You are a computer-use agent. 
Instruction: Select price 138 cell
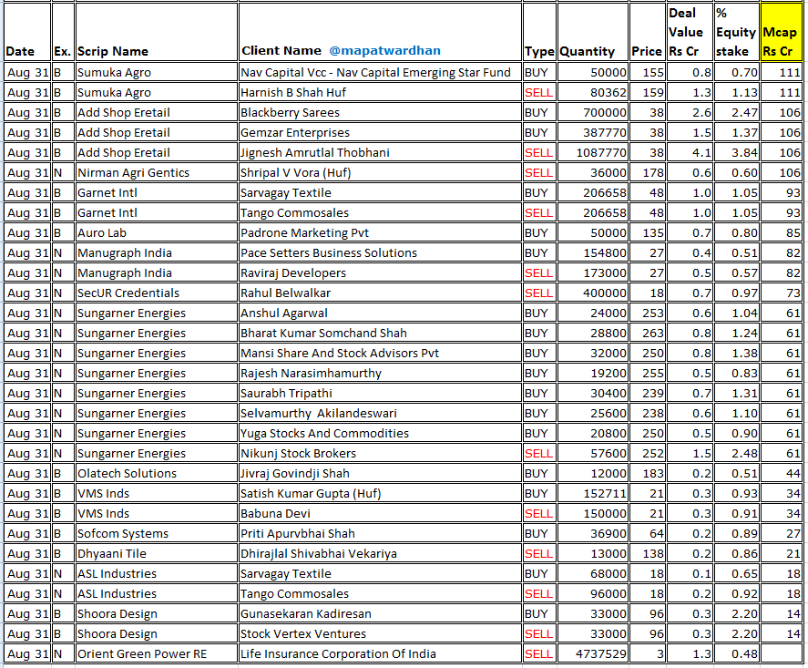coord(648,554)
